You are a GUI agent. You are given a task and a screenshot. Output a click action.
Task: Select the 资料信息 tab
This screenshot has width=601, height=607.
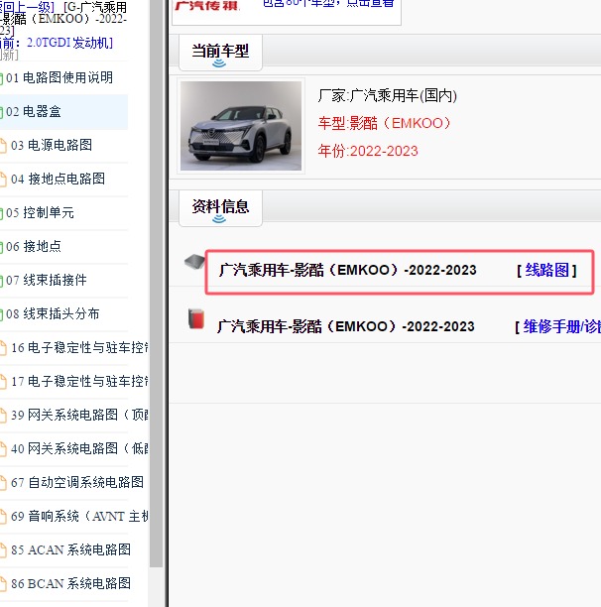click(x=220, y=208)
